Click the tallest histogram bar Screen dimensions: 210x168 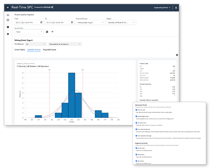coord(71,95)
